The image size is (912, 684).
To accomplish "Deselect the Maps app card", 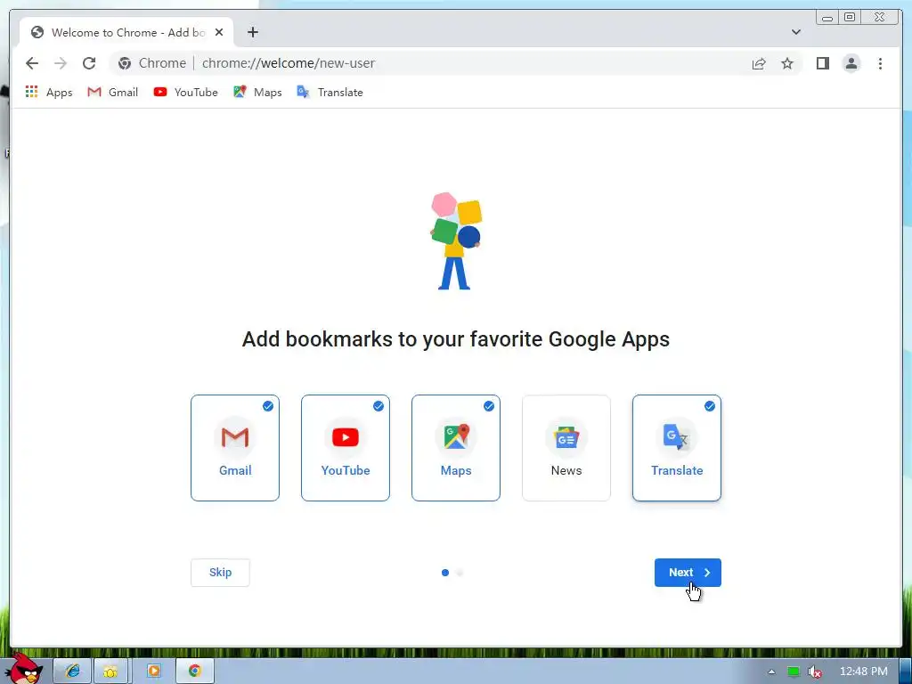I will (456, 448).
